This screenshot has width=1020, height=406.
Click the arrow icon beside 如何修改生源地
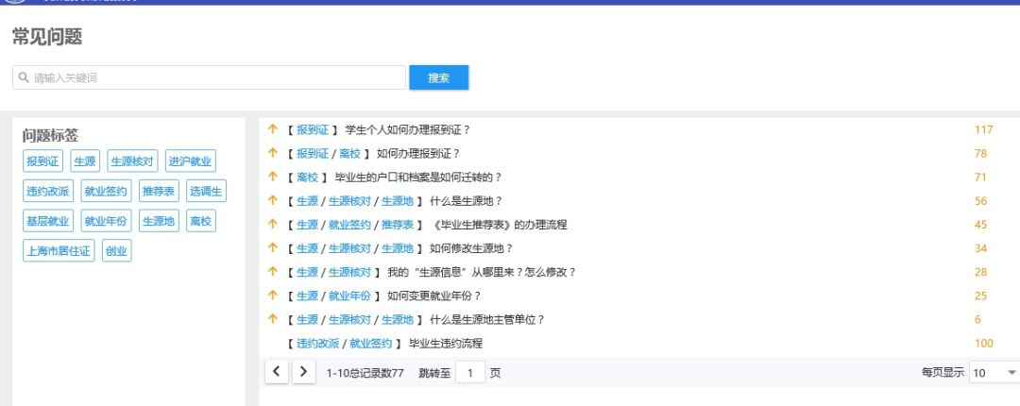273,248
